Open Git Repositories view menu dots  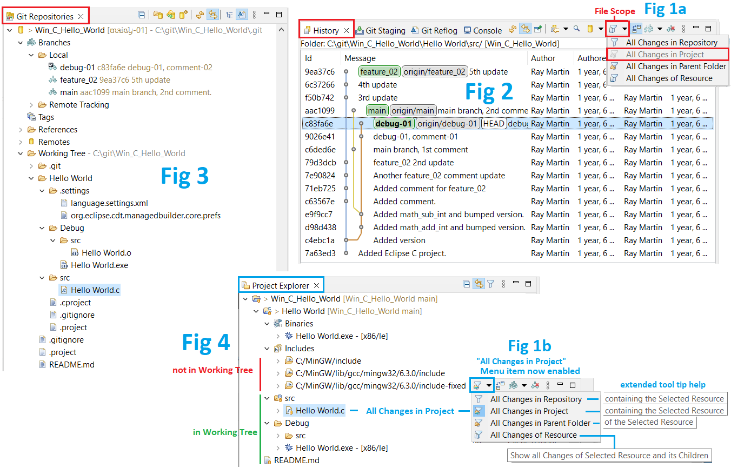pos(254,15)
